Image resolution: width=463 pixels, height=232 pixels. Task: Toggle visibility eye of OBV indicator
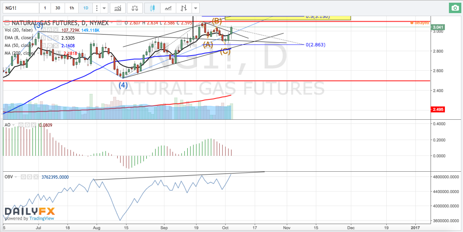pyautogui.click(x=23, y=177)
